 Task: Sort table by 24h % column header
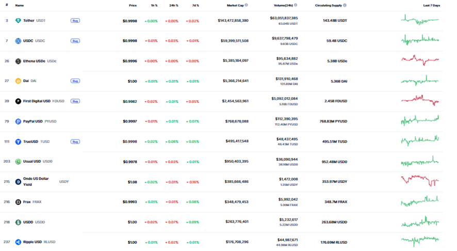(x=174, y=5)
